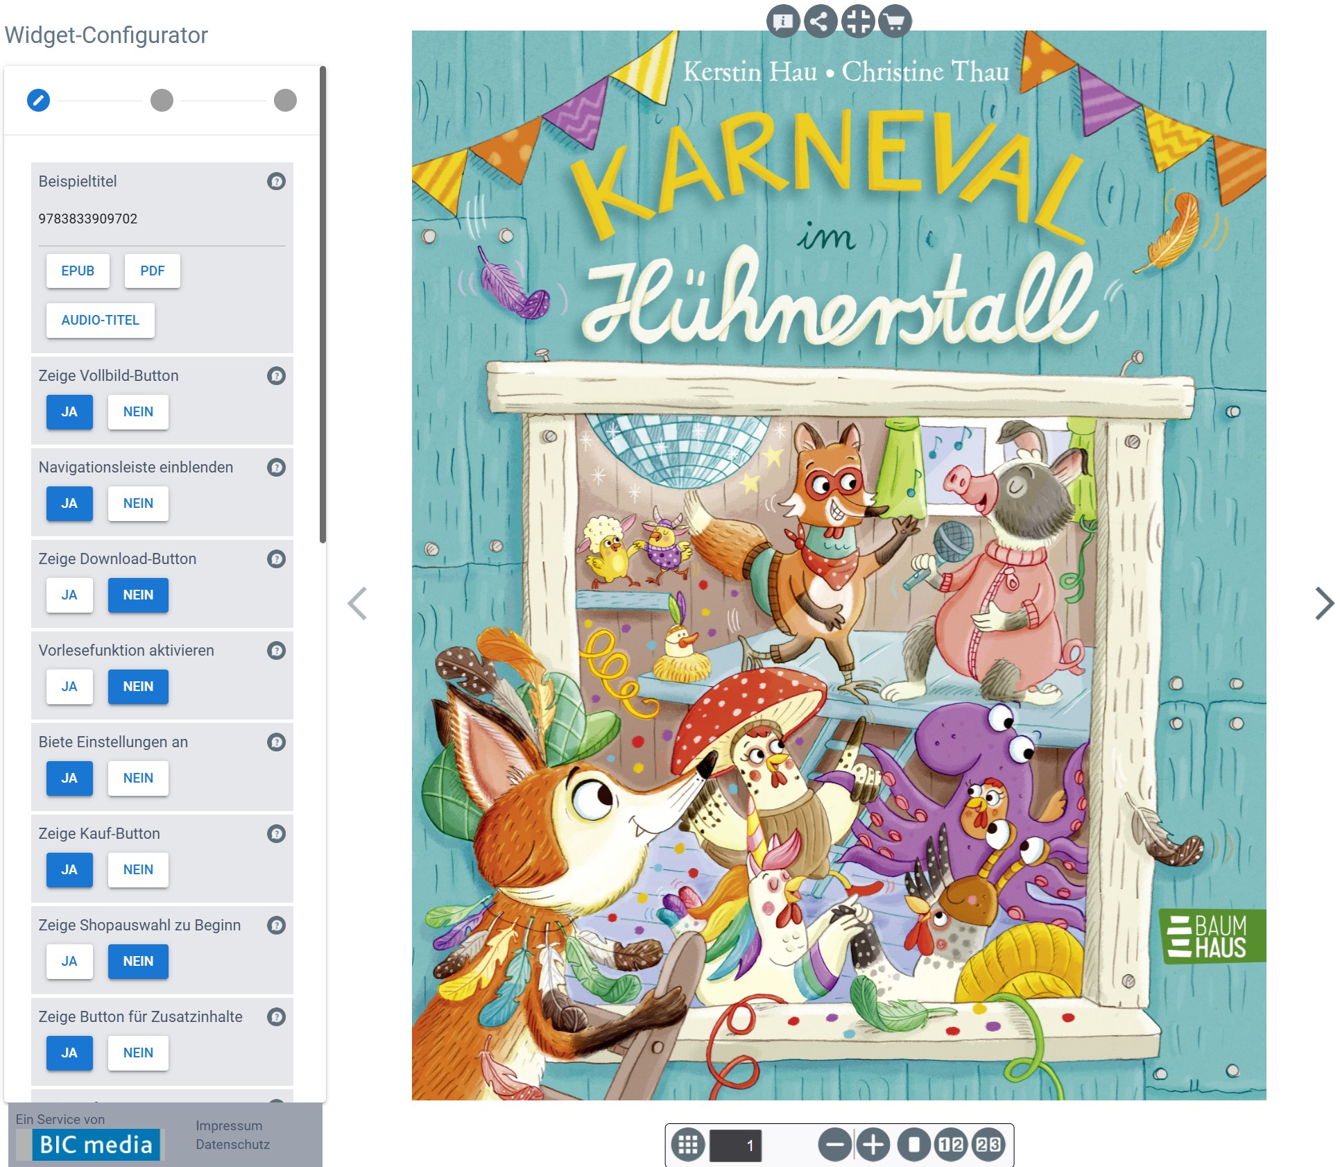Set Navigationsleiste einblenden to NEIN
Screen dimensions: 1340x1167
(138, 503)
